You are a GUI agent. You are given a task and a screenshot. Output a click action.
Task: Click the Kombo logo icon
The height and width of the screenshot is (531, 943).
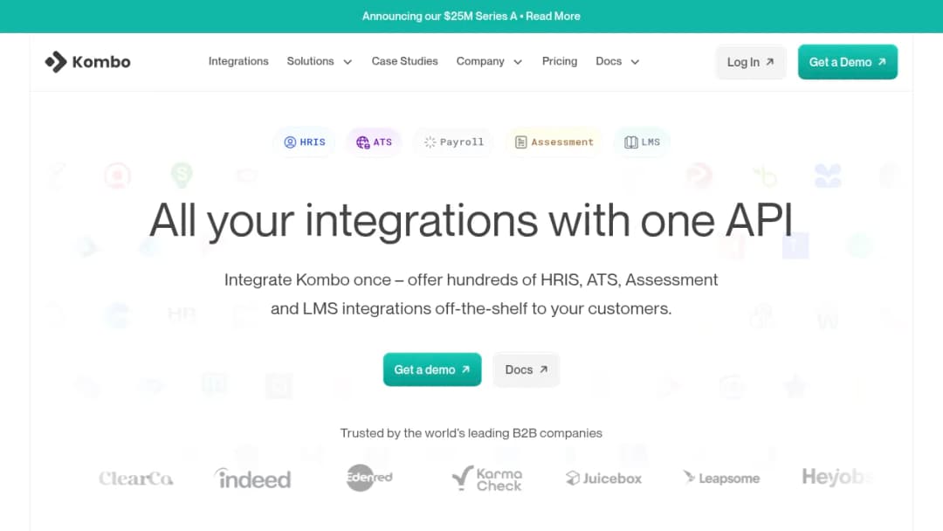(x=56, y=62)
